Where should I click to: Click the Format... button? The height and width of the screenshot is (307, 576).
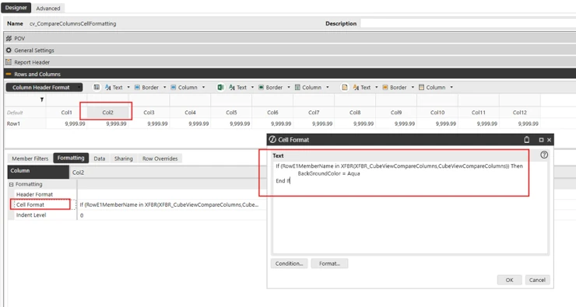pyautogui.click(x=329, y=263)
